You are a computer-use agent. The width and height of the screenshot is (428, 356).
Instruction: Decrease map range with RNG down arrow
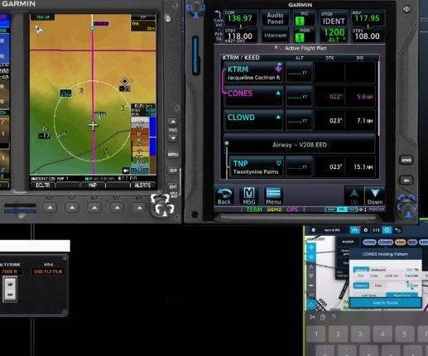pyautogui.click(x=173, y=138)
